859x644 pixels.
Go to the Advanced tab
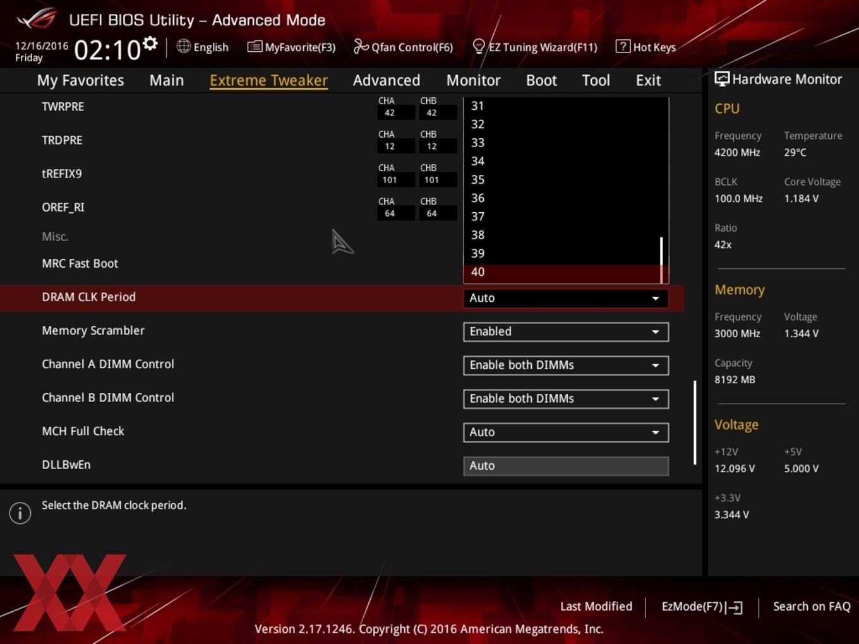pos(387,80)
